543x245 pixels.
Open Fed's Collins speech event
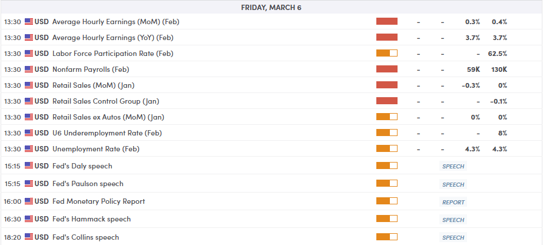(x=85, y=237)
